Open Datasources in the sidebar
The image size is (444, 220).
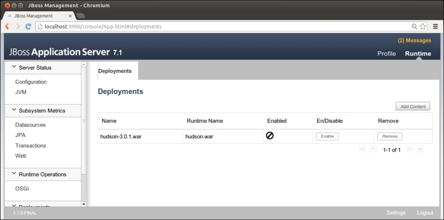coord(30,125)
